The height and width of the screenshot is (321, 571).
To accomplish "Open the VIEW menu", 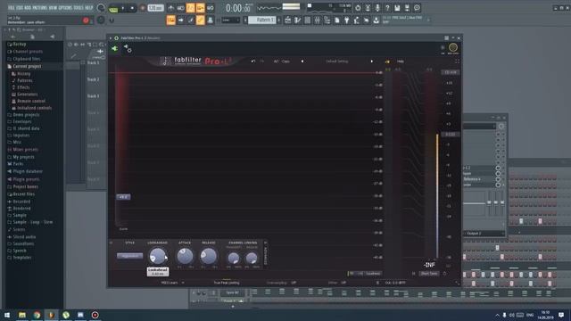I will (53, 8).
